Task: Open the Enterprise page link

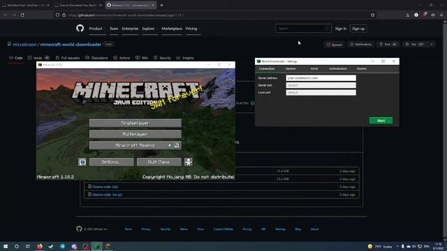Action: point(130,29)
